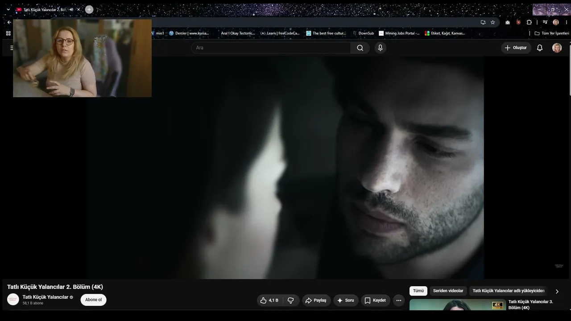The image size is (571, 321).
Task: Open the Learn freeCodeCamp bookmark
Action: pos(280,33)
